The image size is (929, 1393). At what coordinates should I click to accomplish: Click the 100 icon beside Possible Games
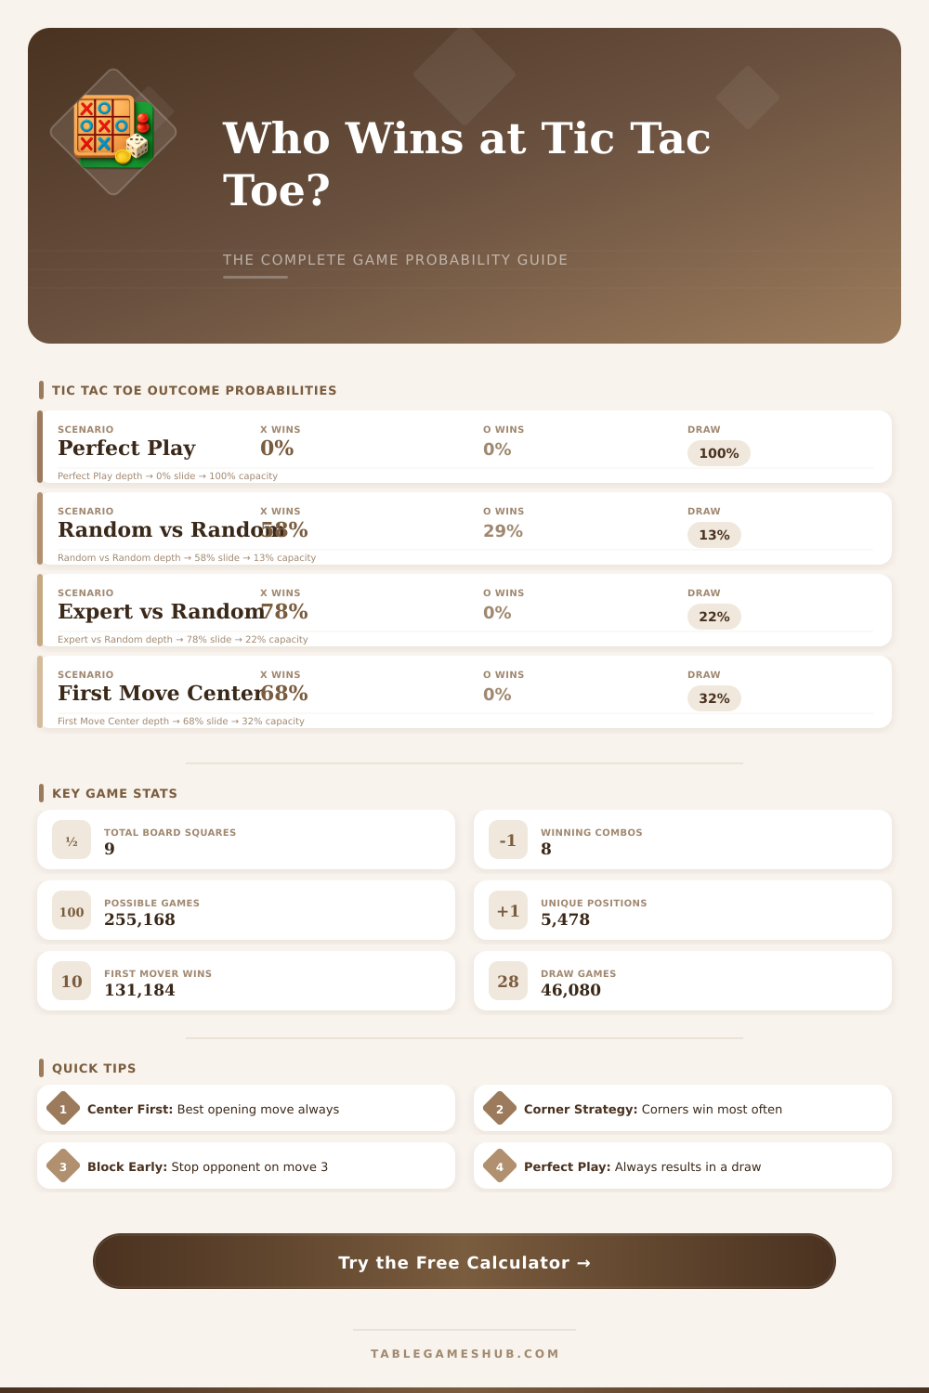click(72, 910)
